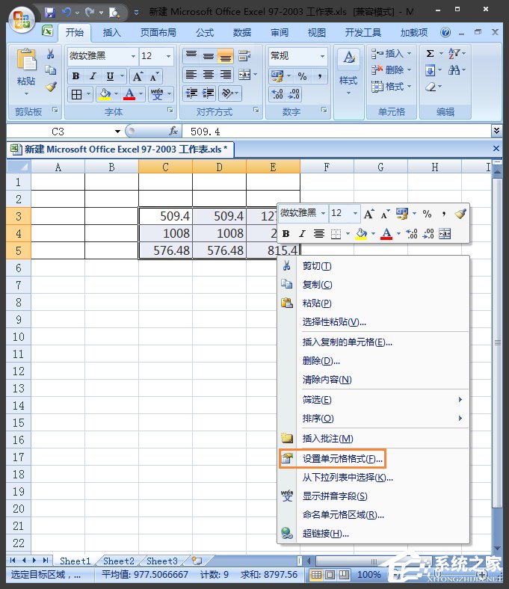Apply yellow fill color in ribbon
Screen dimensions: 509x589
[105, 93]
